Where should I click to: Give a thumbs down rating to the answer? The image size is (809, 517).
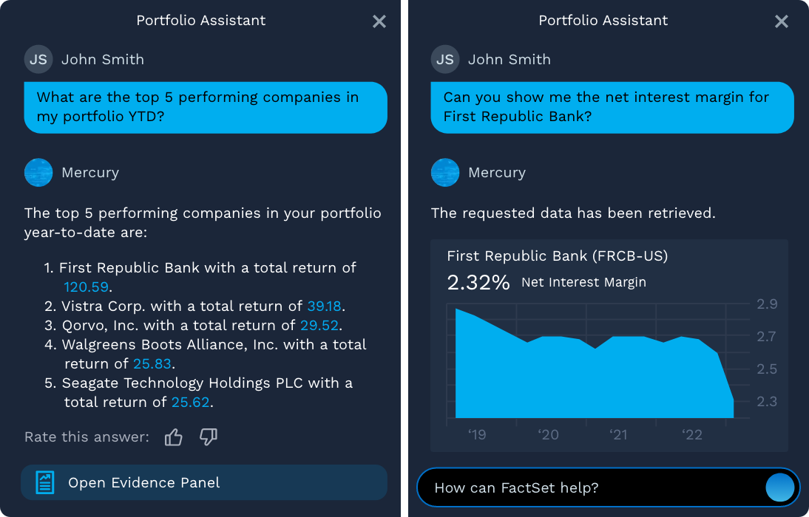click(208, 436)
